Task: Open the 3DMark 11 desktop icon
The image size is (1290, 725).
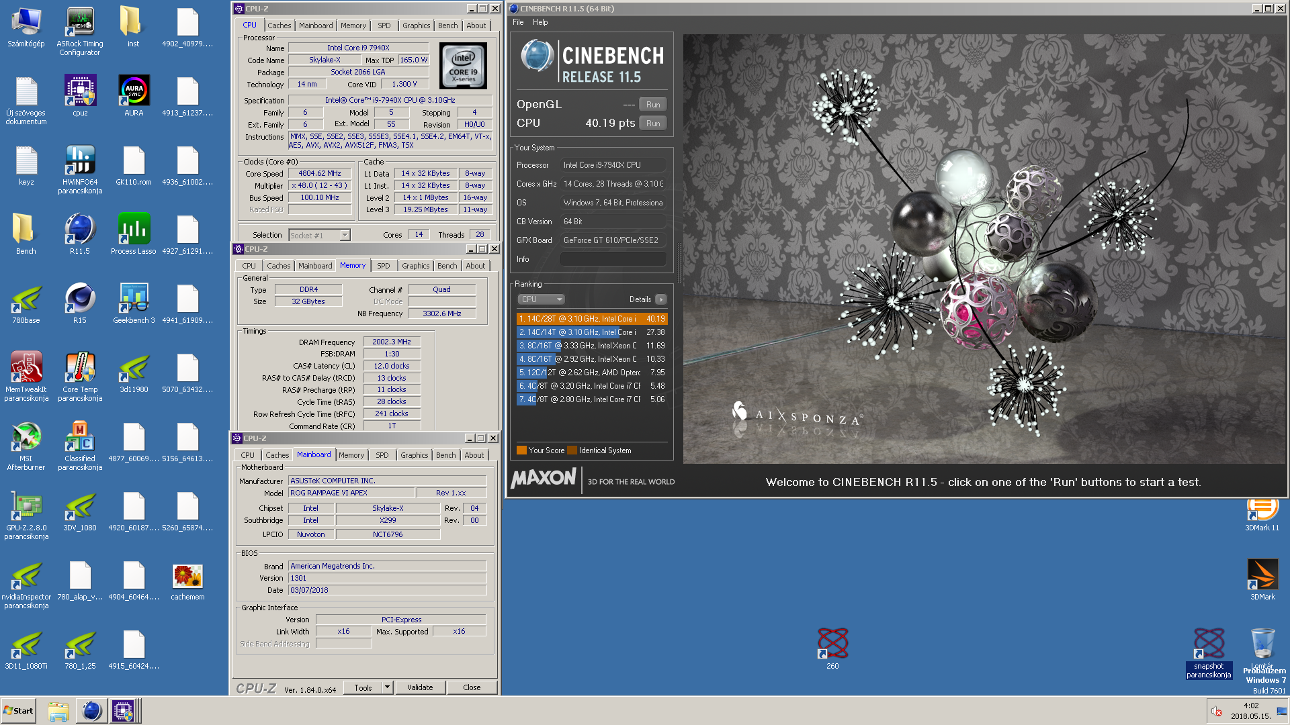Action: tap(1262, 516)
